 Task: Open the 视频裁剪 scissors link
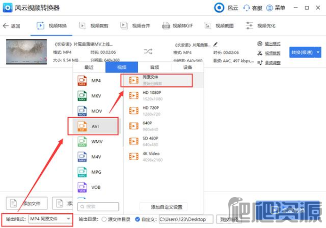pyautogui.click(x=273, y=53)
